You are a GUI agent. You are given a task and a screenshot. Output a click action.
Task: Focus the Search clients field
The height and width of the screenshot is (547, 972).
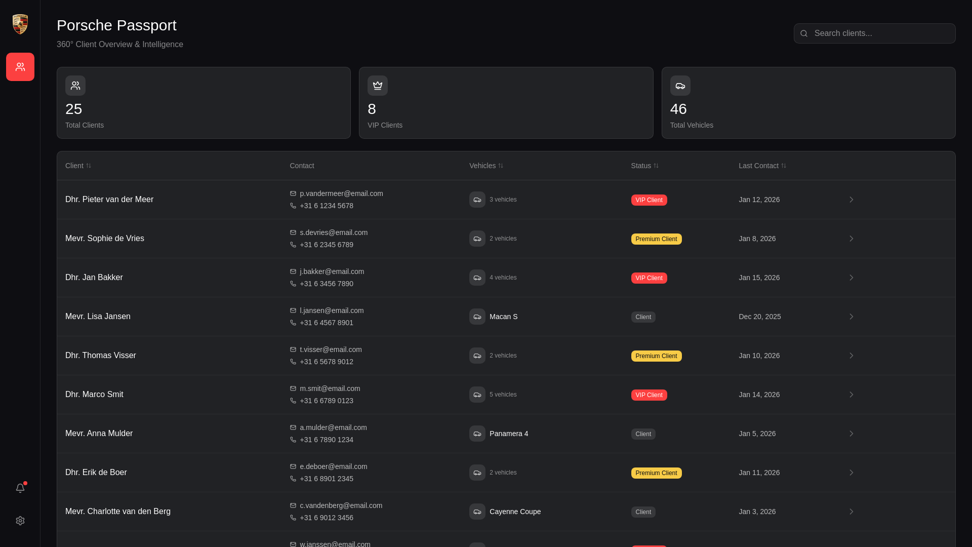pos(875,33)
